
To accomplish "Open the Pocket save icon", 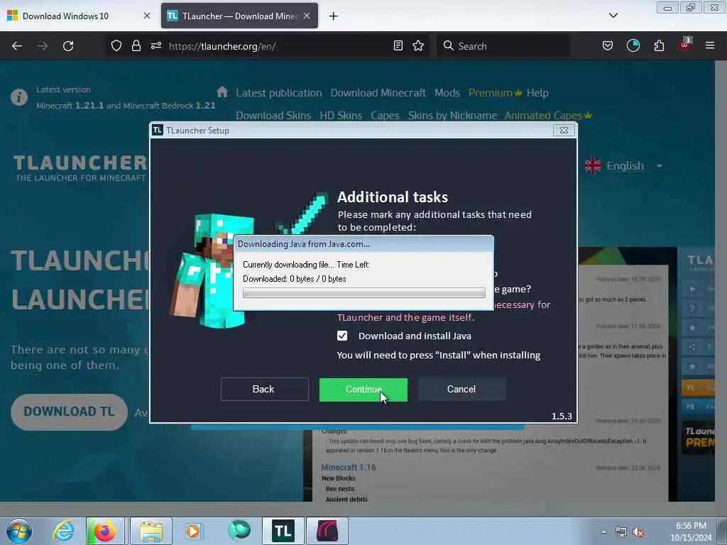I will 608,45.
